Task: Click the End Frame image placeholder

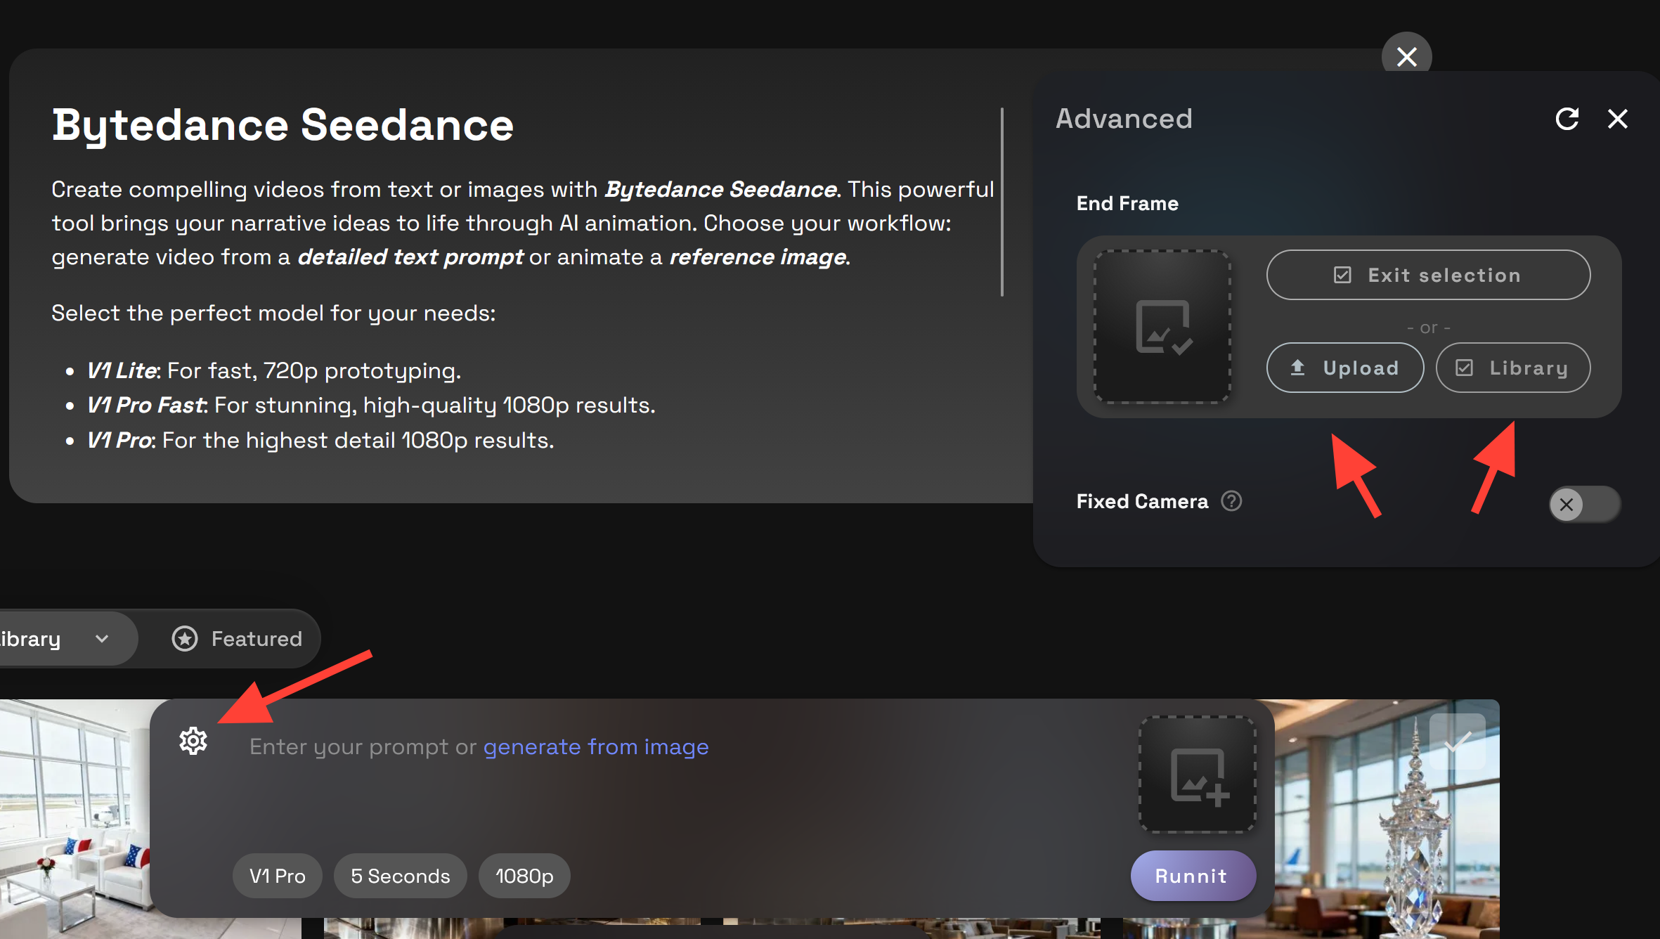Action: (x=1162, y=327)
